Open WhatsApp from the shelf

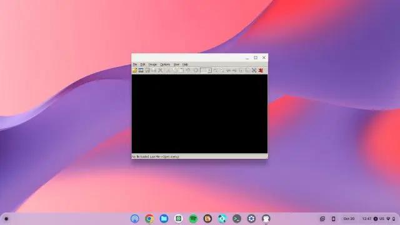tap(178, 219)
